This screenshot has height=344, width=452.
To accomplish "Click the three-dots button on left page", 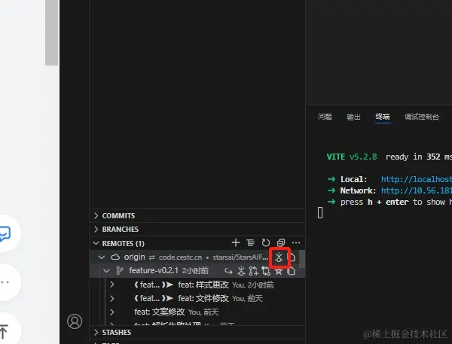I will pyautogui.click(x=4, y=282).
